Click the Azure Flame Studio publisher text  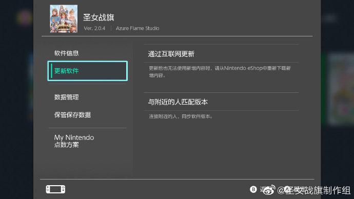pyautogui.click(x=137, y=28)
